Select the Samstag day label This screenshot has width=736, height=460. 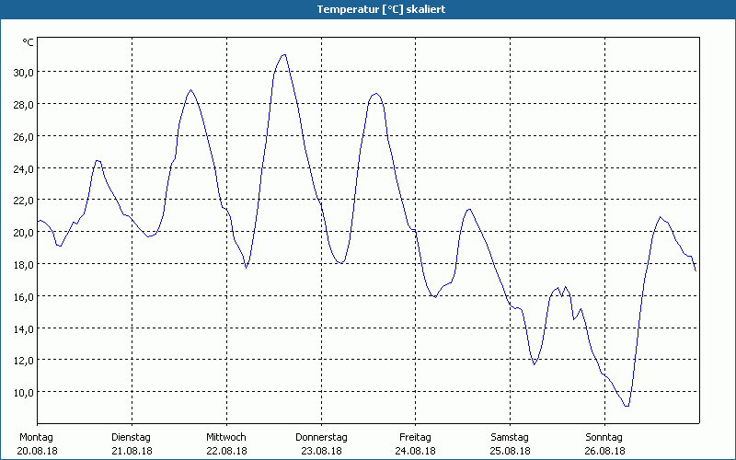[510, 437]
